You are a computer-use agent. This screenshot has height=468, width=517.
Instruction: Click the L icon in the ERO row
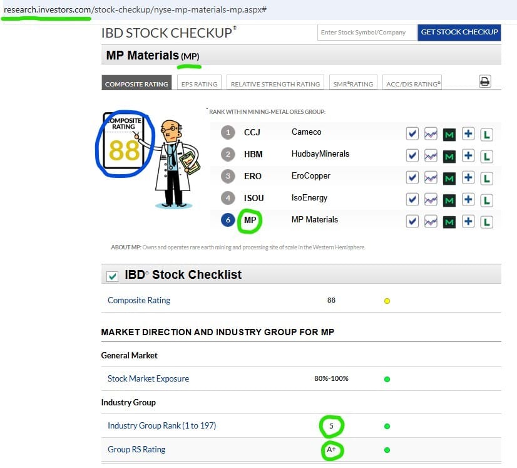(x=487, y=179)
